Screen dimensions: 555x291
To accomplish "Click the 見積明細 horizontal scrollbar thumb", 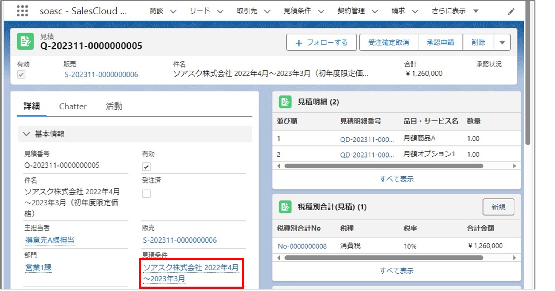I will coord(384,166).
